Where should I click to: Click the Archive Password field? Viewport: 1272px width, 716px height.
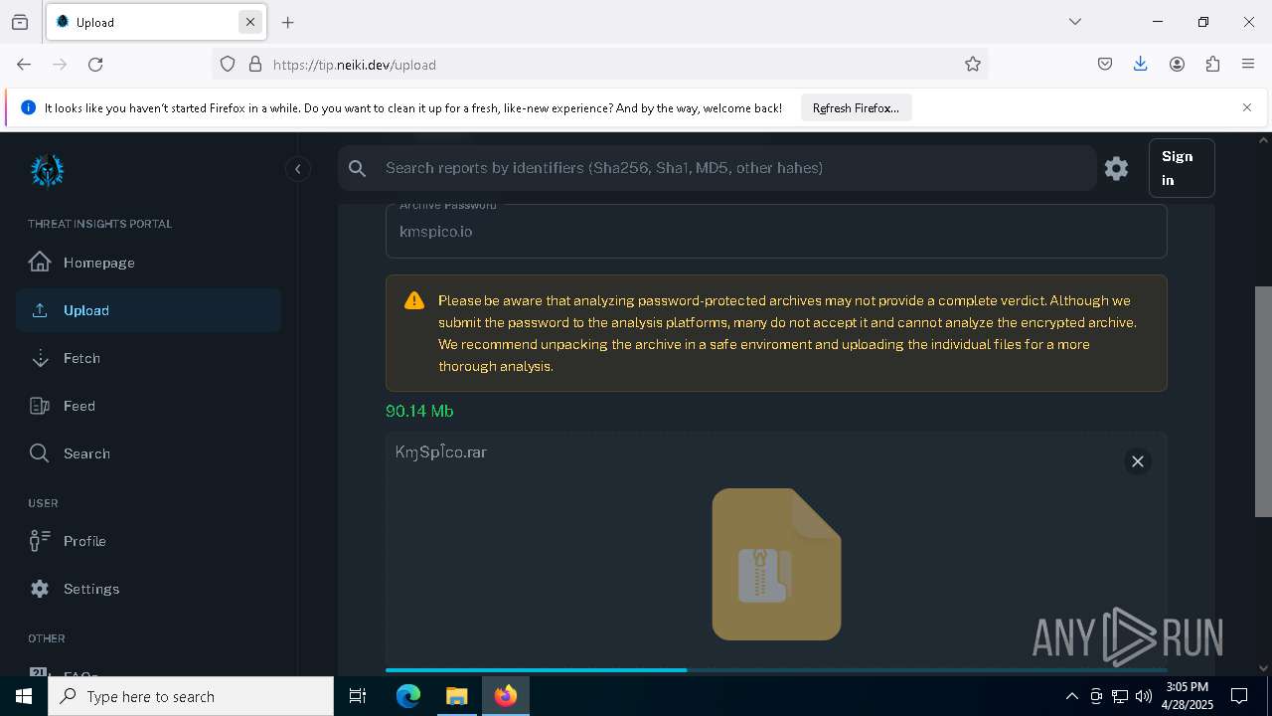point(776,231)
